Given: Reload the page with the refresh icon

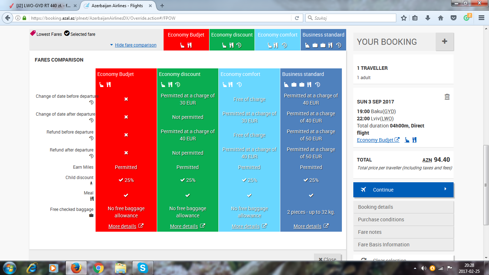Looking at the screenshot, I should coord(297,18).
